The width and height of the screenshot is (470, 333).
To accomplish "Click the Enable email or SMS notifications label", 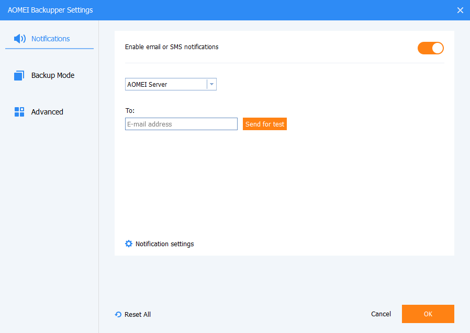I will [172, 47].
